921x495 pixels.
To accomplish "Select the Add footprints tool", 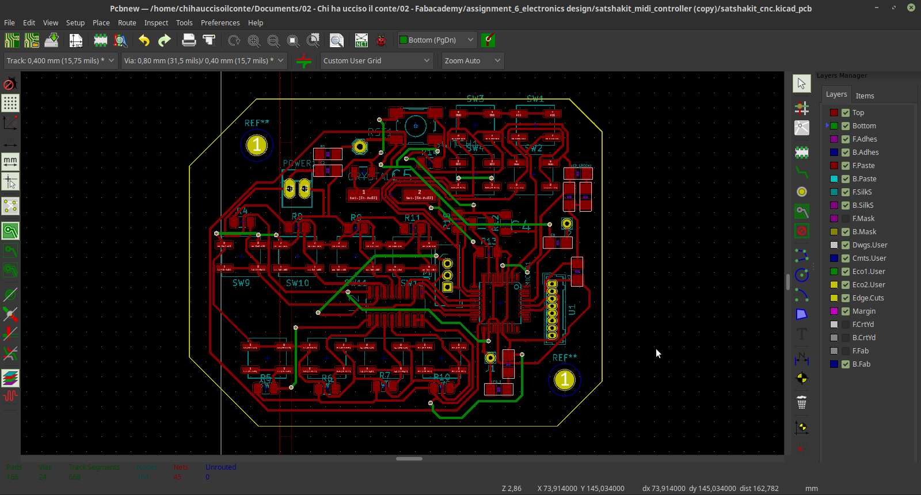I will click(x=802, y=153).
